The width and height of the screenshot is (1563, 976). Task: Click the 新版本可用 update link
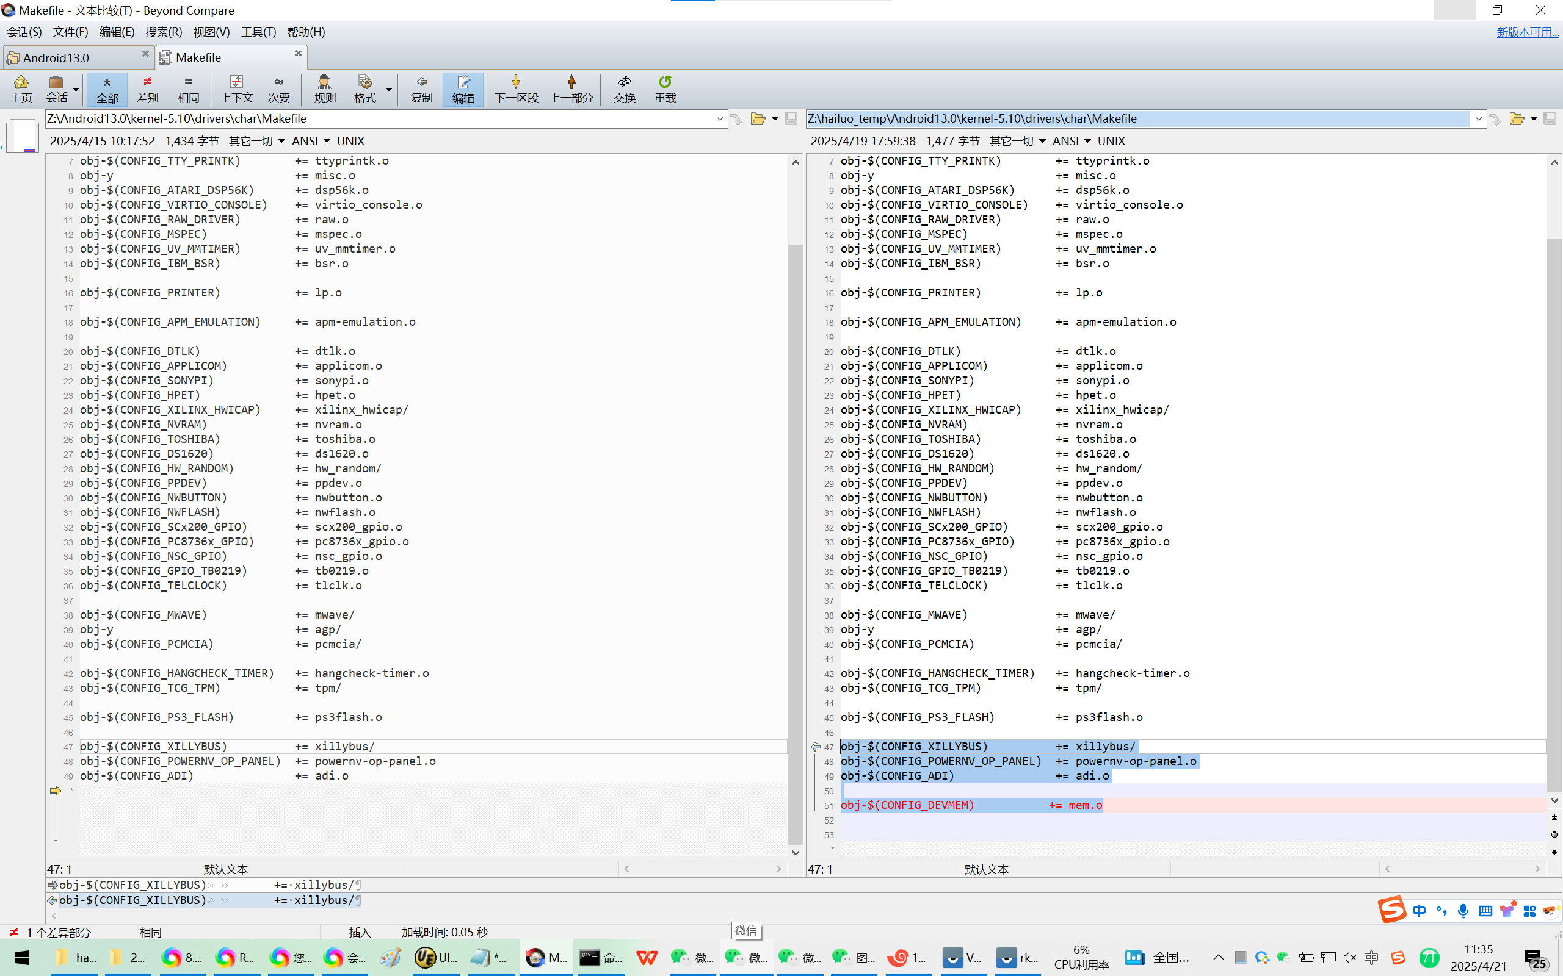[x=1527, y=32]
